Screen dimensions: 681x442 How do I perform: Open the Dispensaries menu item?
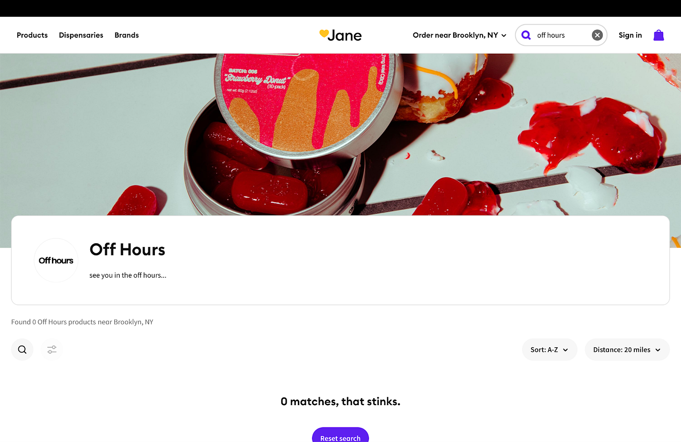click(x=81, y=35)
